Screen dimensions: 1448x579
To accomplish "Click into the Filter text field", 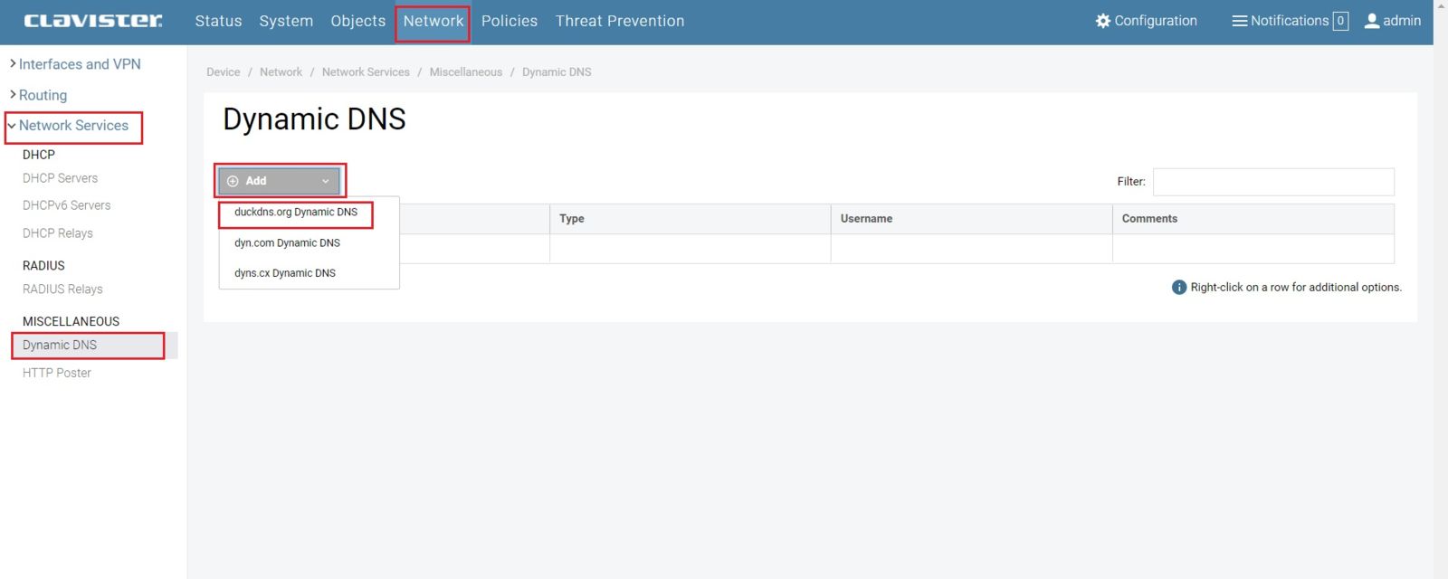I will [1272, 182].
